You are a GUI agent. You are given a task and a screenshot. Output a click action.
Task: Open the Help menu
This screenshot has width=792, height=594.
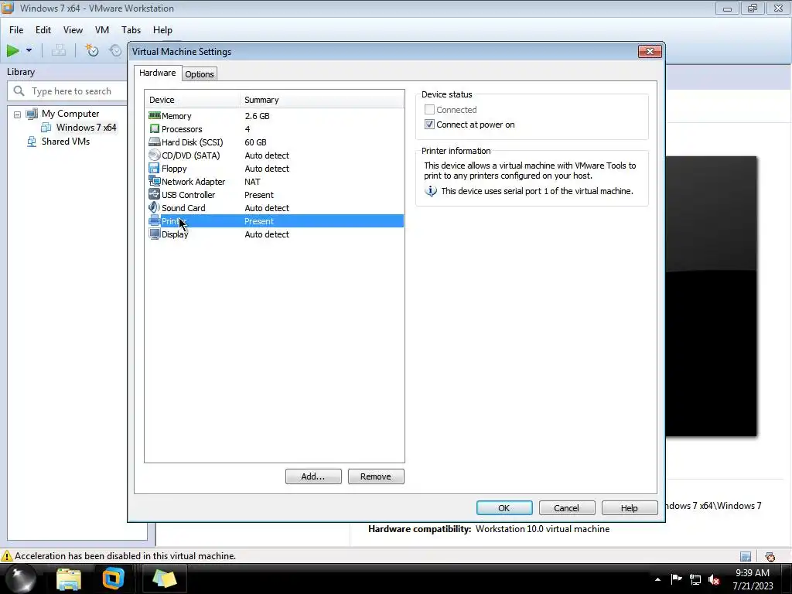[x=162, y=30]
